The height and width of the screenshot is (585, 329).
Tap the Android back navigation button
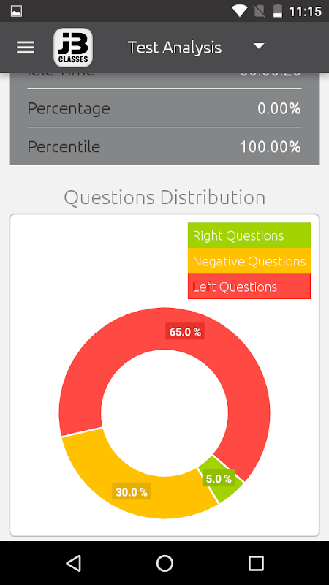(x=74, y=563)
